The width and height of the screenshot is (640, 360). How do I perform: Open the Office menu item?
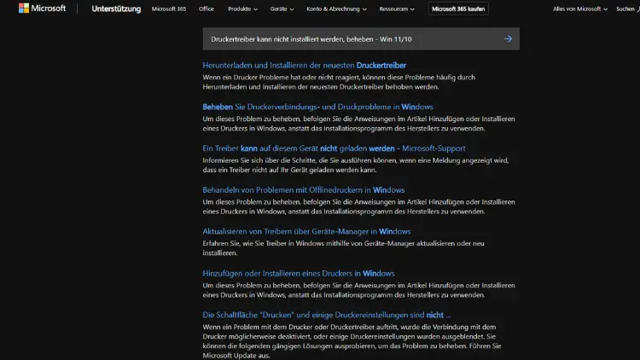coord(207,9)
